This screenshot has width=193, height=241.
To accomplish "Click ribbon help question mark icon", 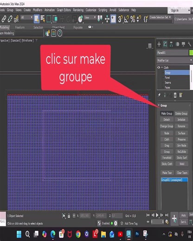I will click(60, 33).
